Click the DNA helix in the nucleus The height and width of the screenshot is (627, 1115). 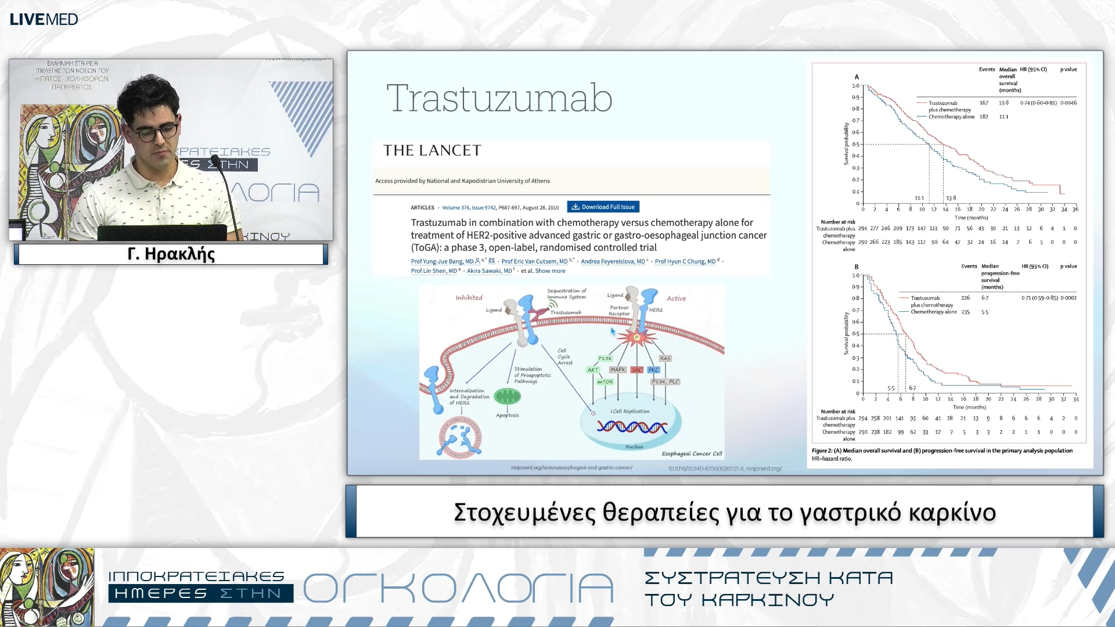(x=632, y=427)
